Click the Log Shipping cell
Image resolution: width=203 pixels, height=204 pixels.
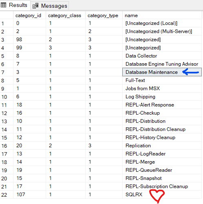click(x=162, y=97)
